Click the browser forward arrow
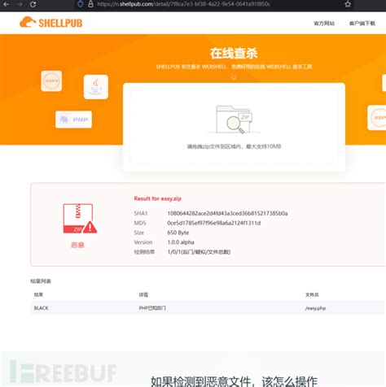 20,4
